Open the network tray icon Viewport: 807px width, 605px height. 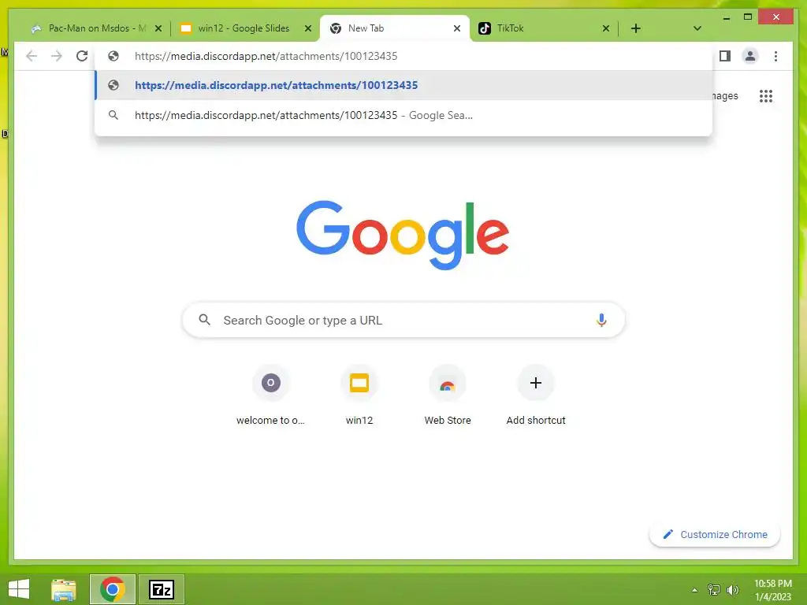[x=714, y=589]
